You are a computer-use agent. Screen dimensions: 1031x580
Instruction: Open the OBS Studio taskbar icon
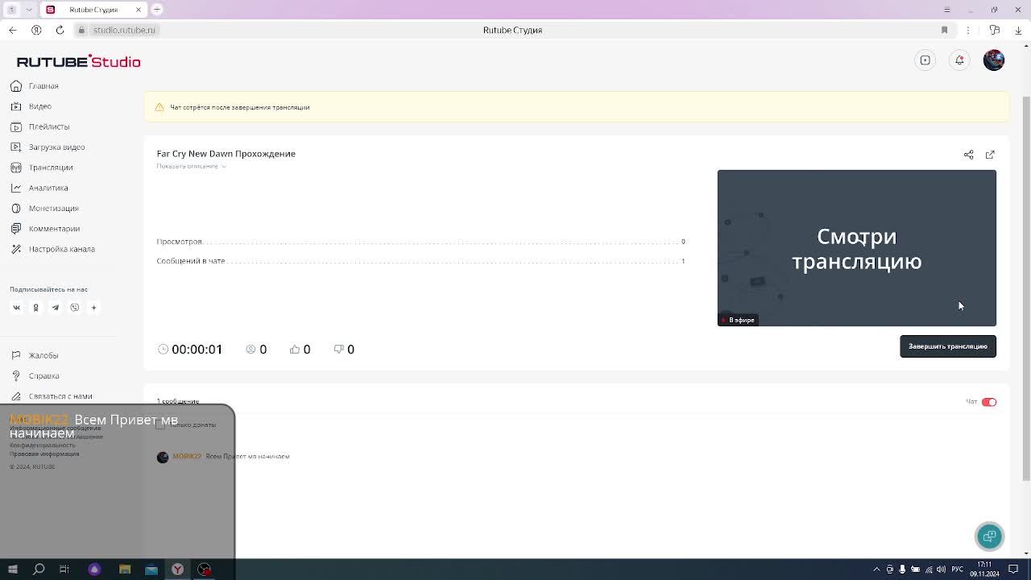204,570
